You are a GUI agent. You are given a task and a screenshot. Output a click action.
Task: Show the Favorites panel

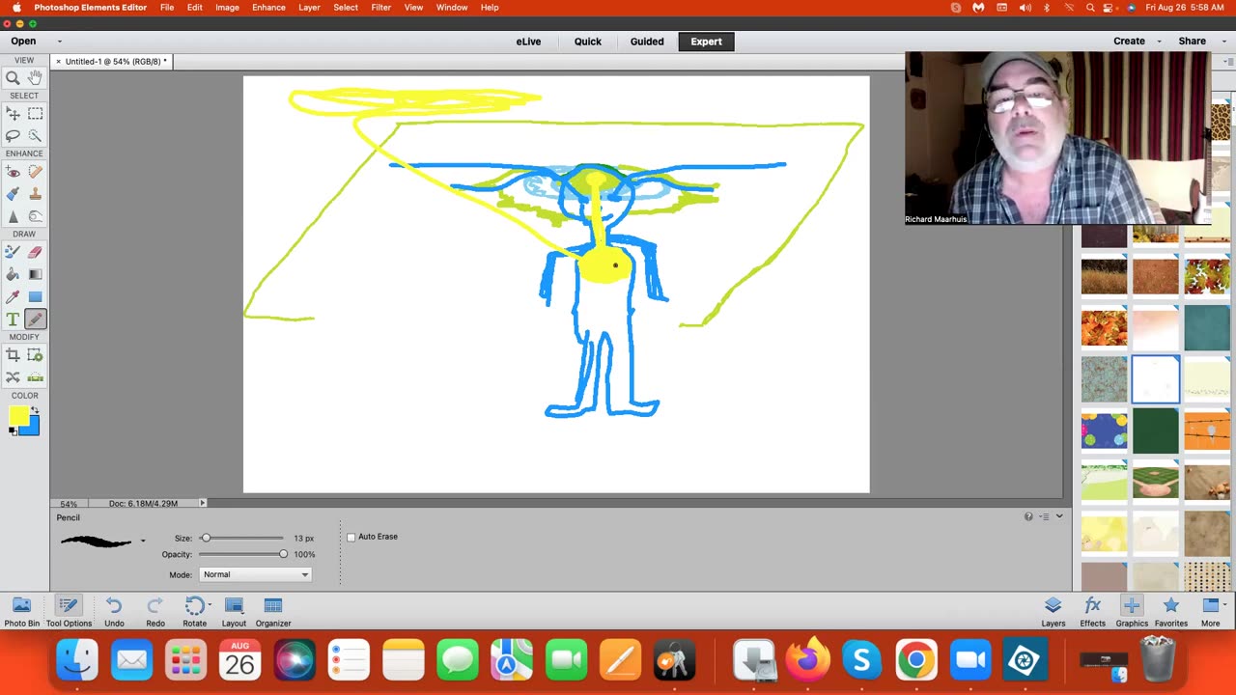point(1171,611)
